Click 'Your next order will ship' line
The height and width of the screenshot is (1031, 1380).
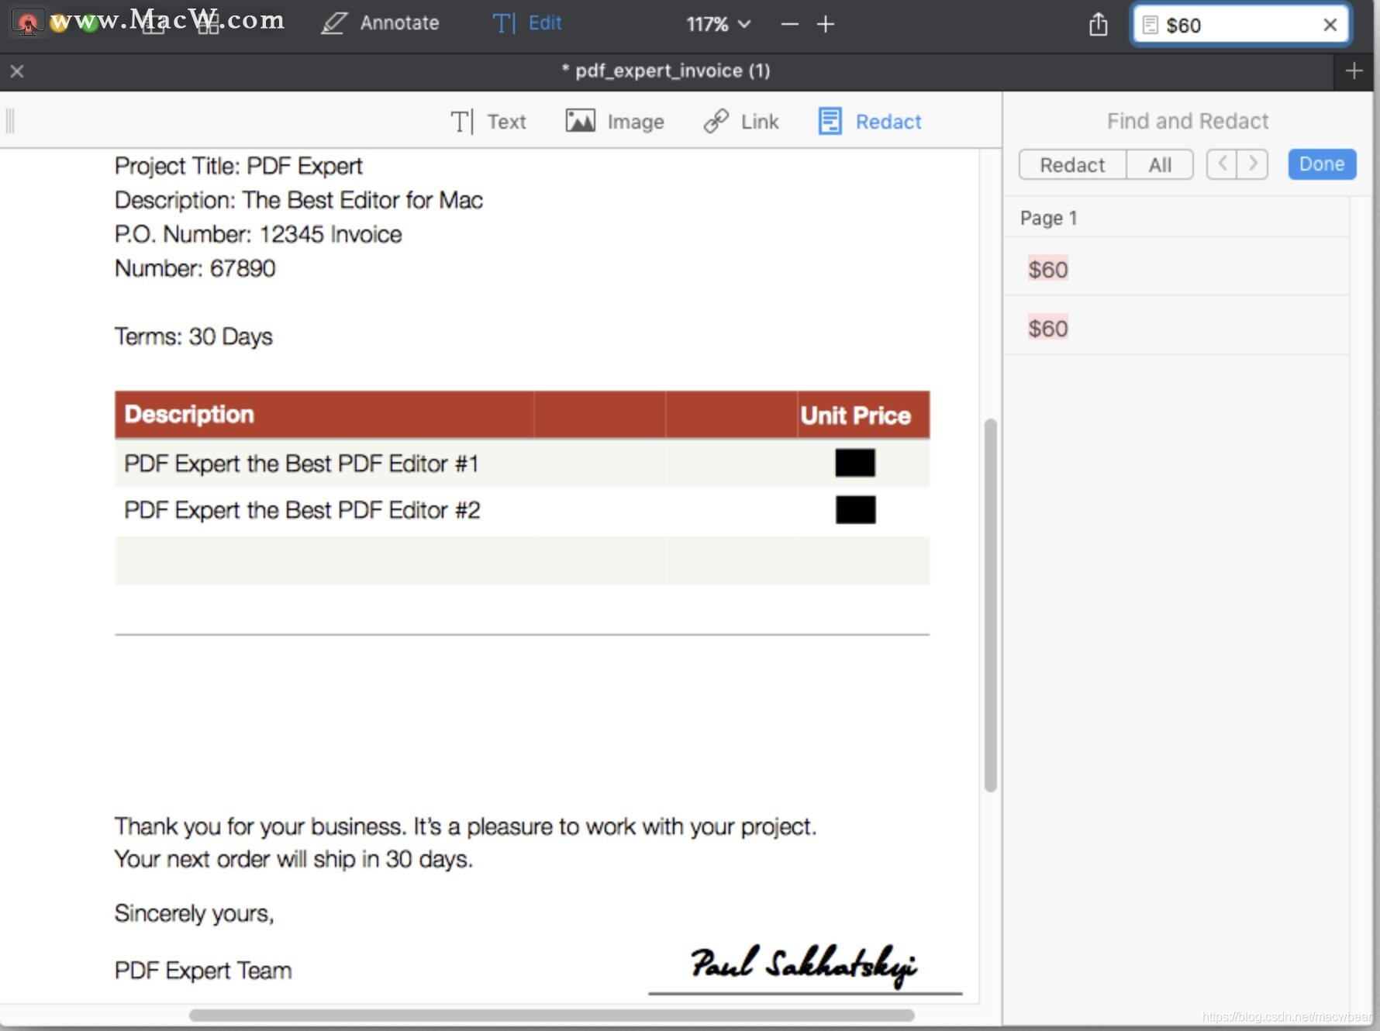(293, 859)
